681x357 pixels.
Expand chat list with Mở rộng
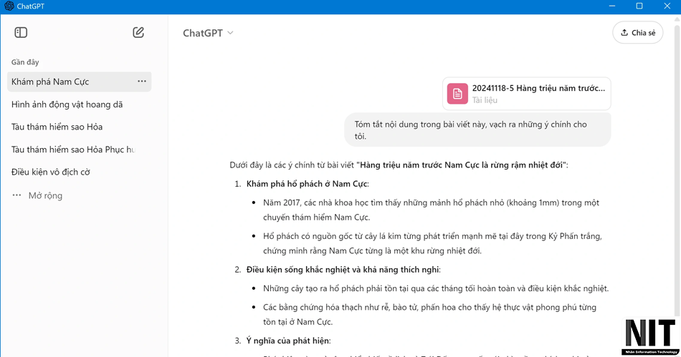pyautogui.click(x=45, y=195)
